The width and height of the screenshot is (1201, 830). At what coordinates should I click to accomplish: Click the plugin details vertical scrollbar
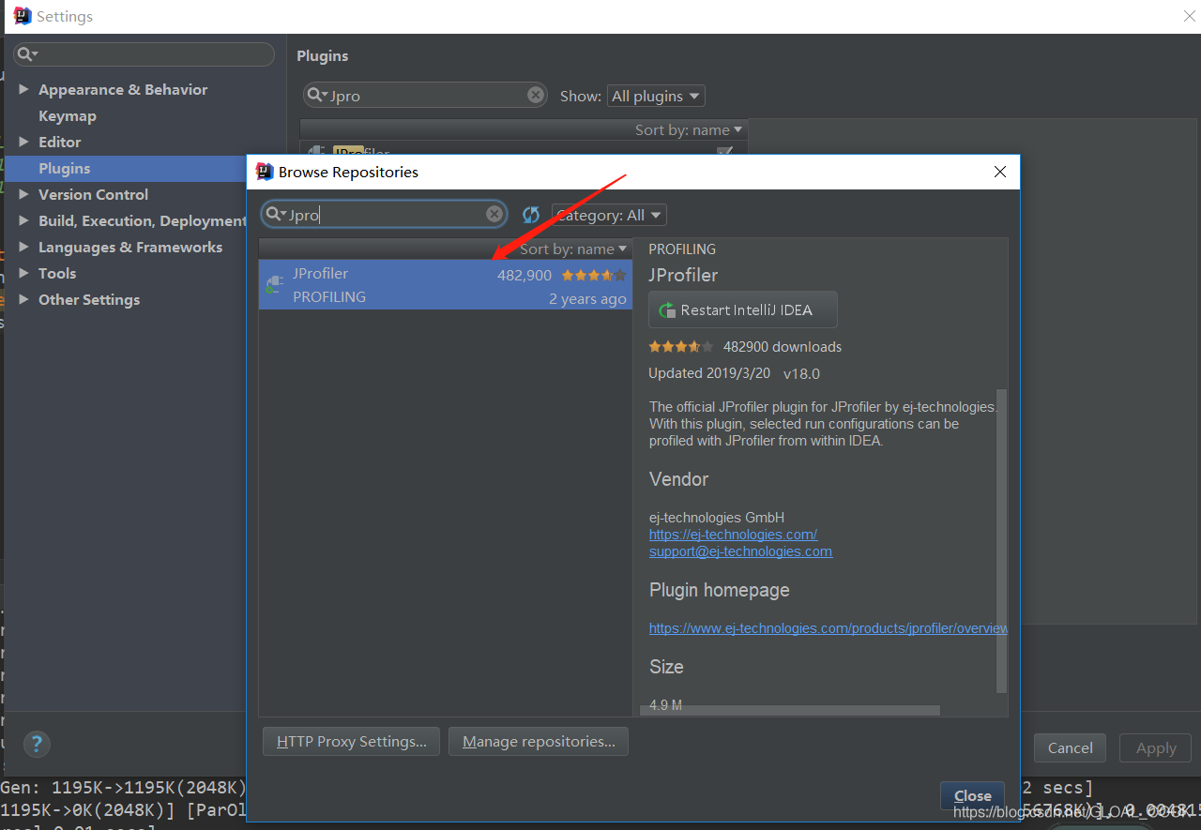(x=1001, y=541)
